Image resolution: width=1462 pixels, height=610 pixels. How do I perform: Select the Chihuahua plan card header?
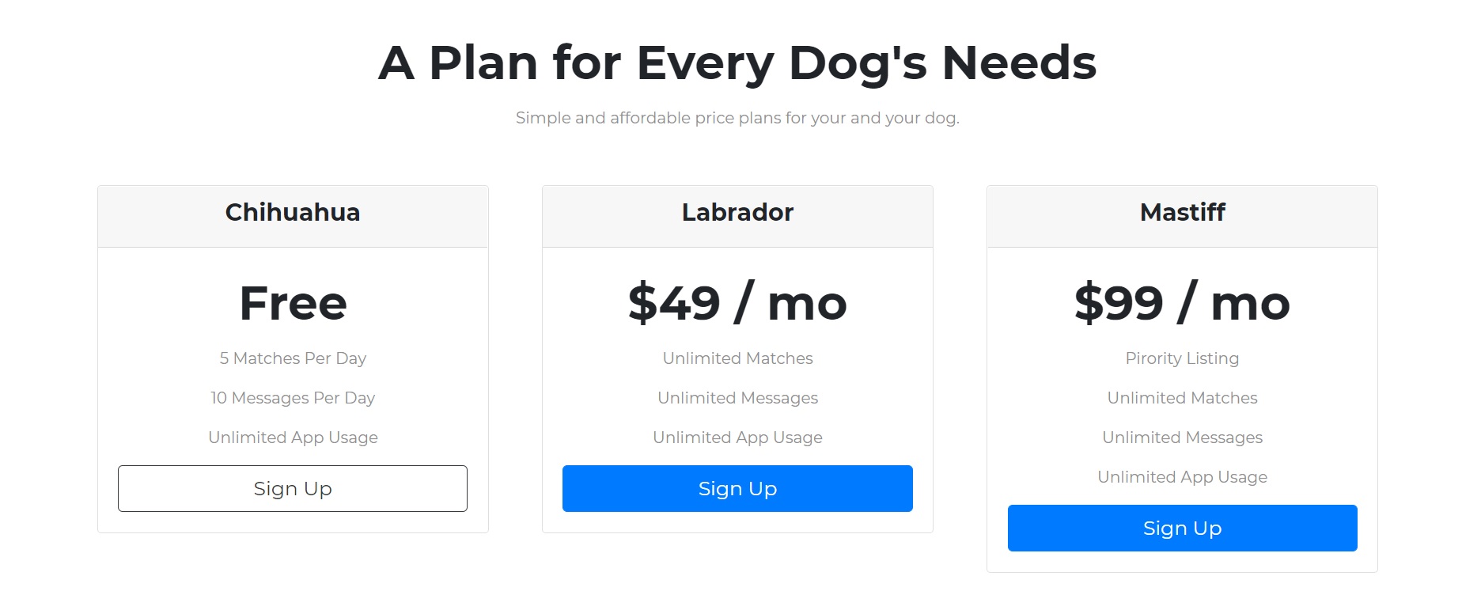pos(292,213)
